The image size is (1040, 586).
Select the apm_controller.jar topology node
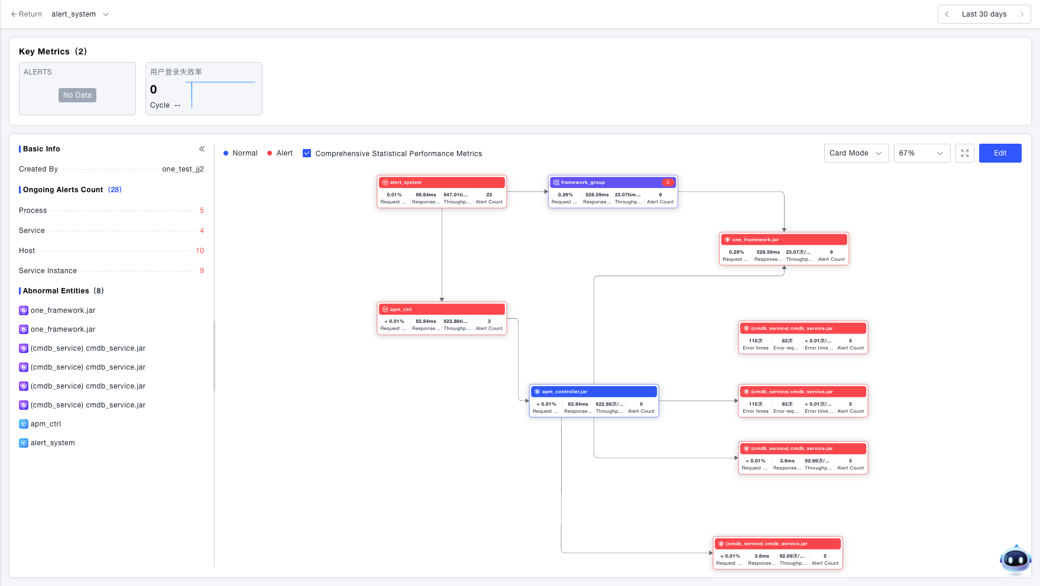pos(594,392)
